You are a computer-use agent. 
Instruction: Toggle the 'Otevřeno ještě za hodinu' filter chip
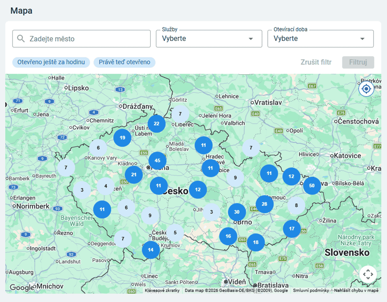coord(51,62)
